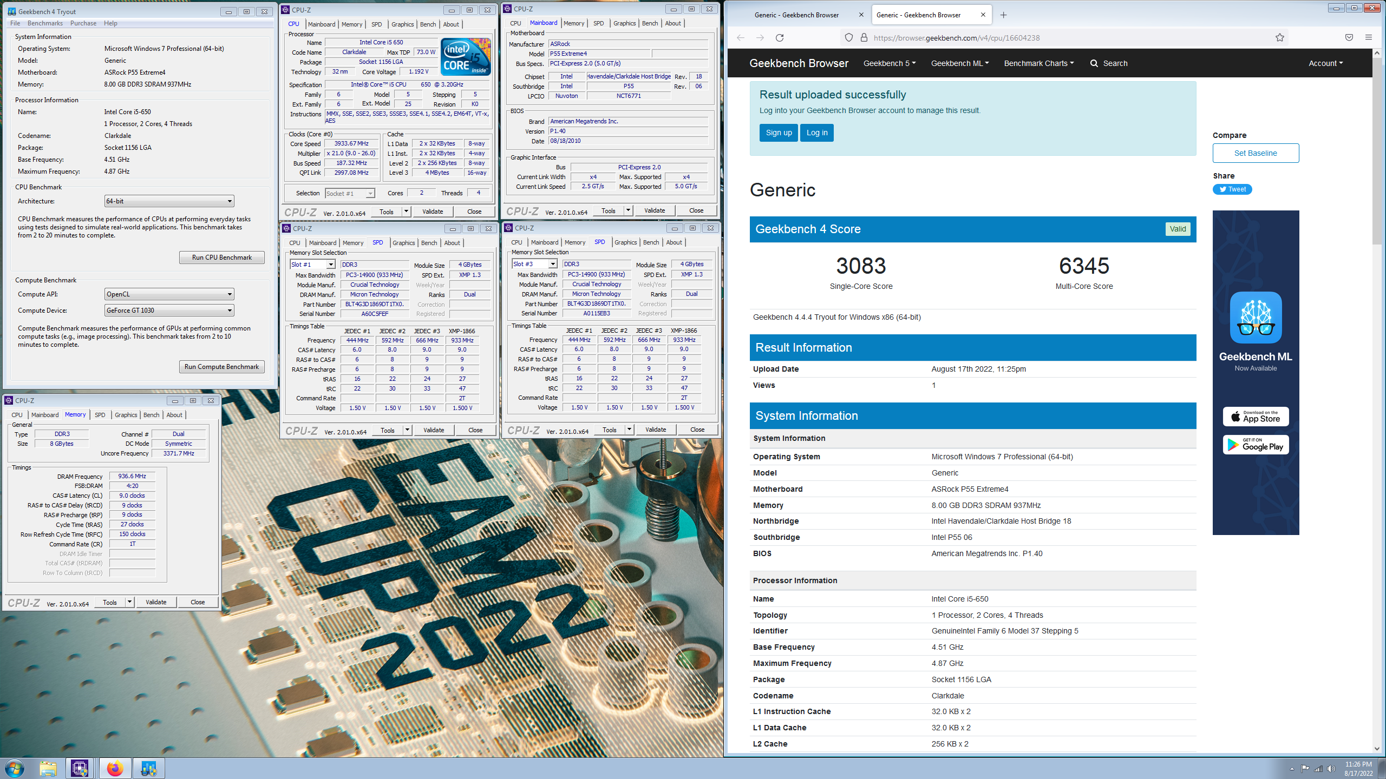Select Bench tab in CPU-Z Mainboard window
This screenshot has height=779, width=1386.
click(x=650, y=23)
